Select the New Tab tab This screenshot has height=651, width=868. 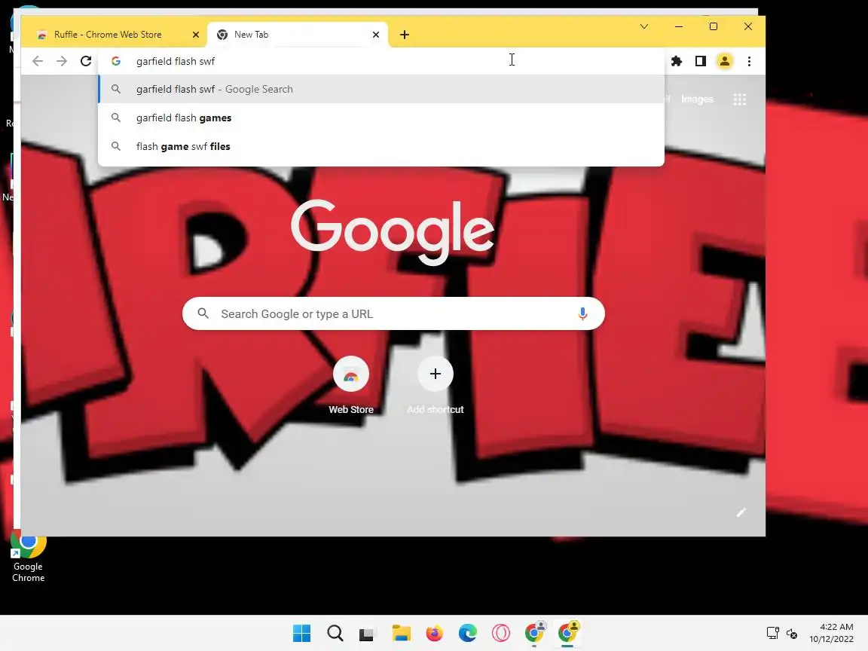pyautogui.click(x=298, y=35)
